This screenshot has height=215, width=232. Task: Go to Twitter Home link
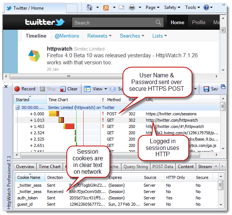[x=177, y=23]
